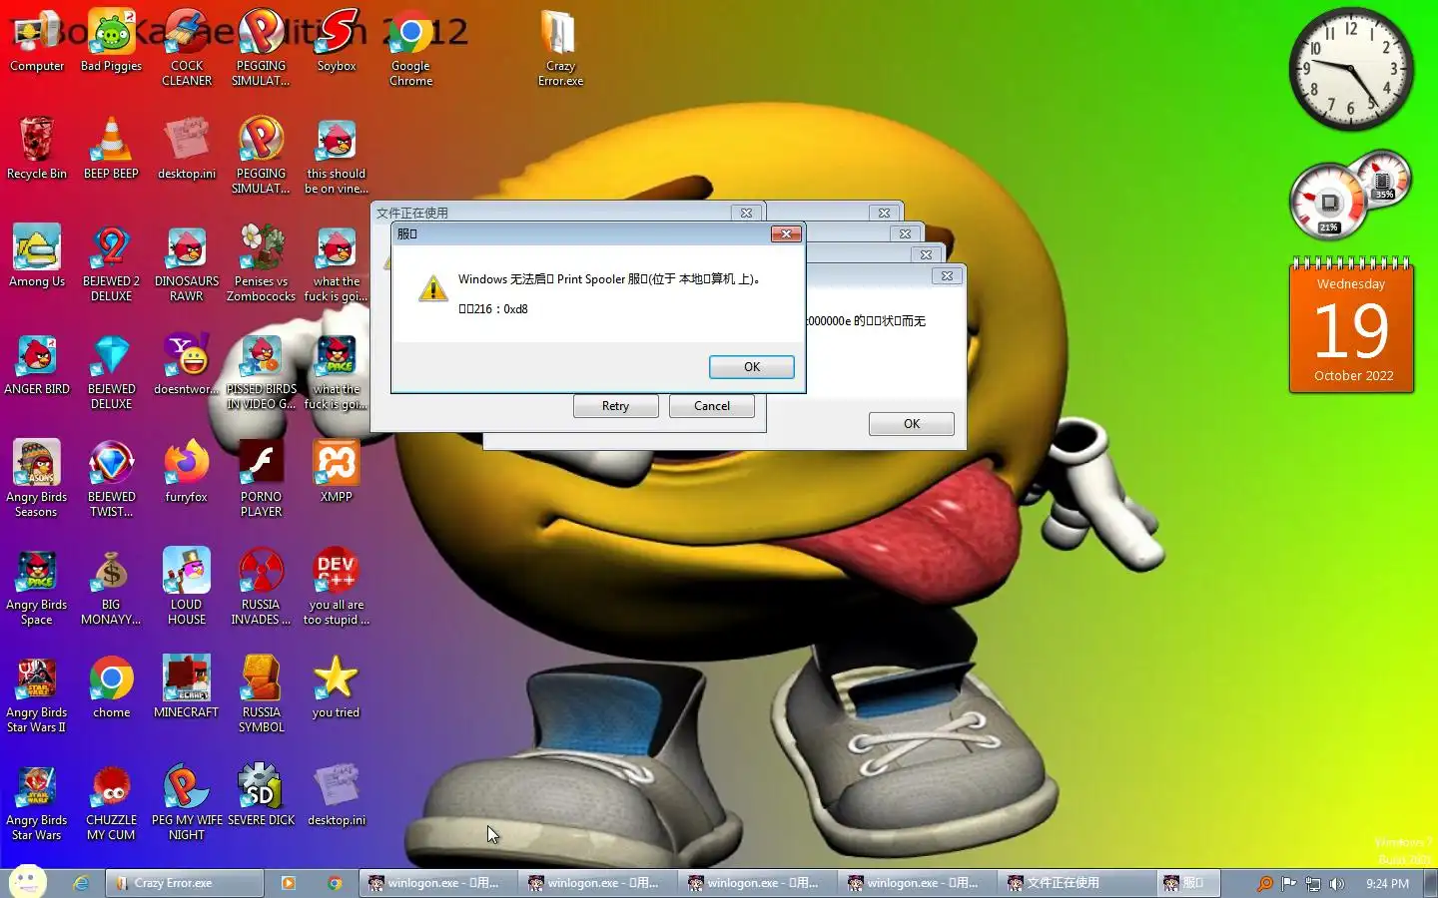Select the Soybox desktop icon
This screenshot has width=1438, height=898.
click(337, 42)
